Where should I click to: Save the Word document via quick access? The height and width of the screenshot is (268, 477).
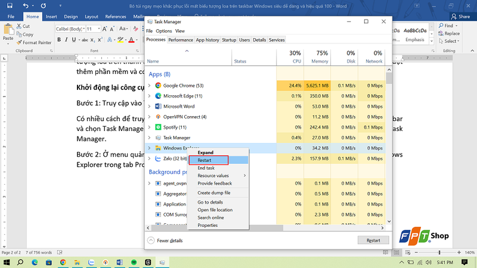coord(10,6)
